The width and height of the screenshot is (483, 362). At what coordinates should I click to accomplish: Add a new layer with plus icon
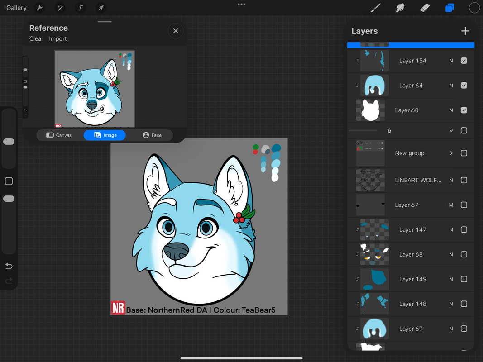coord(465,31)
